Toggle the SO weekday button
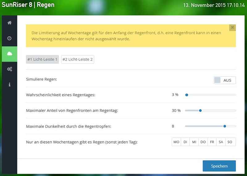The height and width of the screenshot is (176, 247). [230, 142]
